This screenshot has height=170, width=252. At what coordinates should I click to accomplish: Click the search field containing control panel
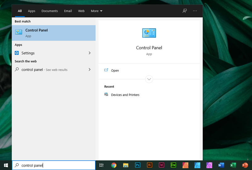[54, 165]
